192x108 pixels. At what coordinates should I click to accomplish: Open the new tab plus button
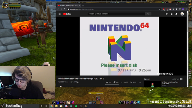pos(83,6)
